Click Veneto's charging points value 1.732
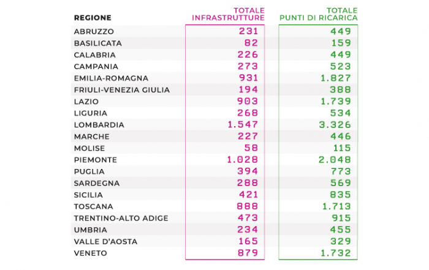The height and width of the screenshot is (270, 429). (336, 253)
